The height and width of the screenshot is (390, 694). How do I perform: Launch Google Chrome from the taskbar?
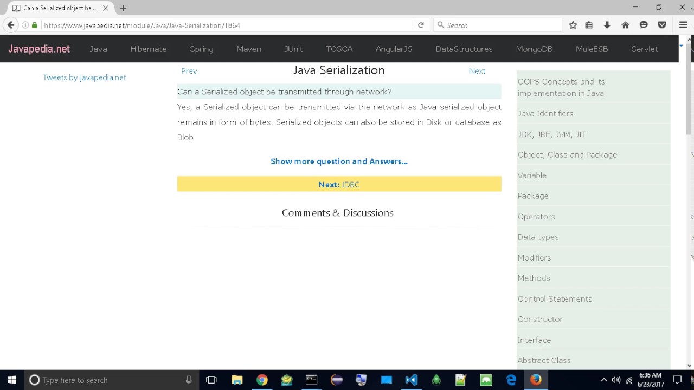[x=262, y=380]
